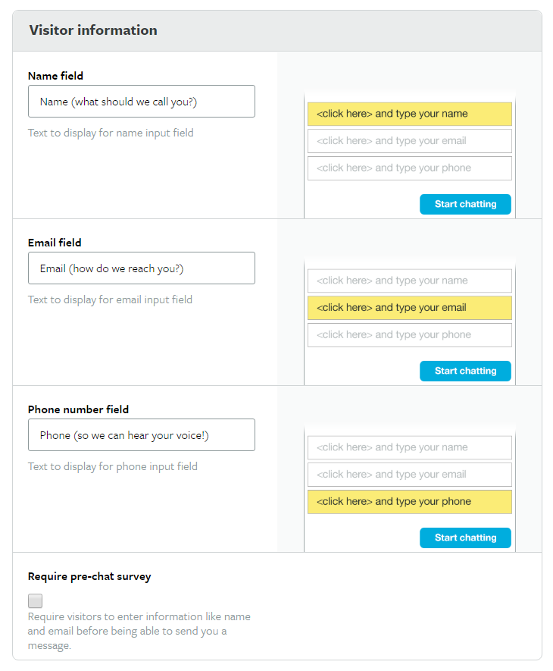Click highlighted name box in first preview
Viewport: 553px width, 671px height.
[409, 114]
